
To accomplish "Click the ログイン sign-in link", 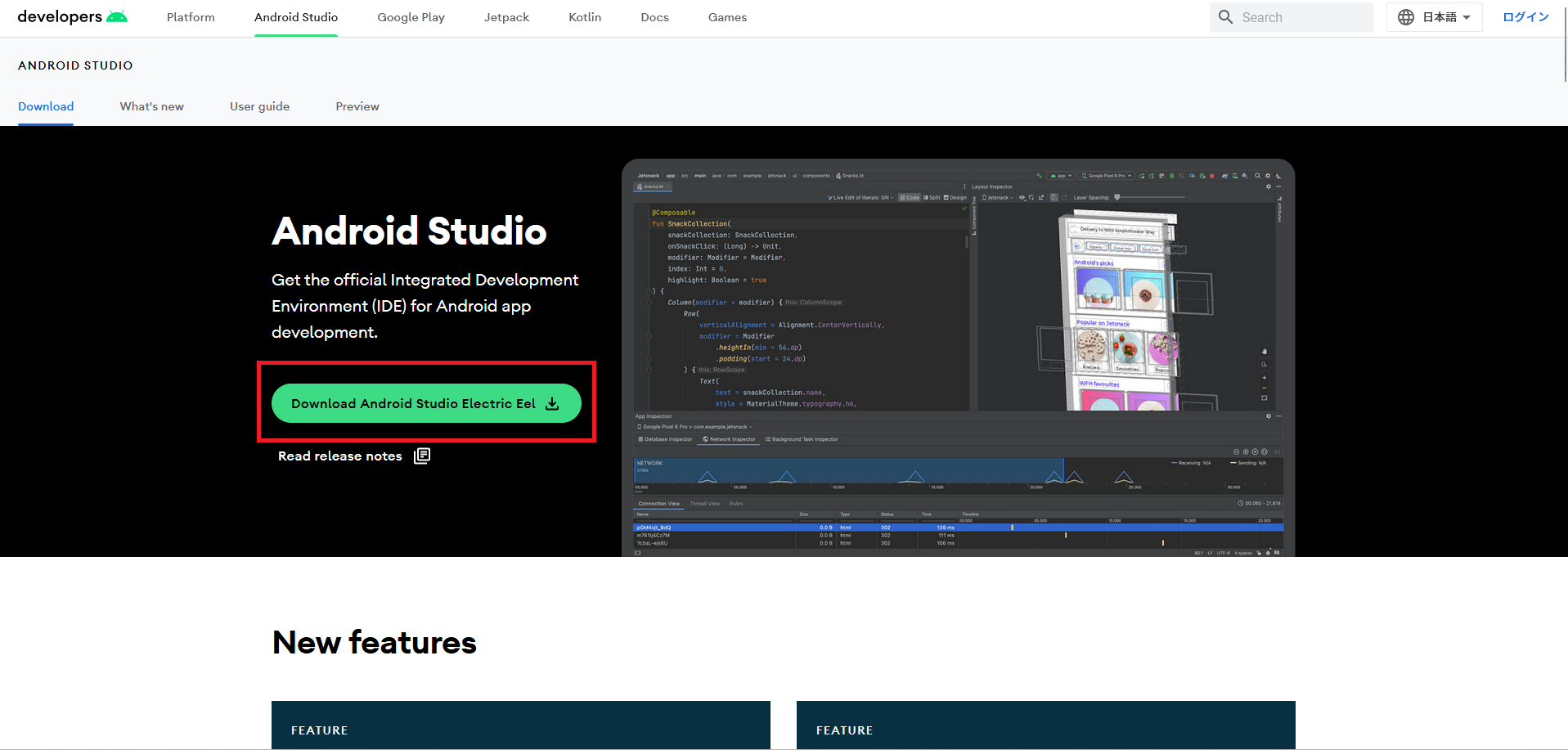I will 1525,17.
